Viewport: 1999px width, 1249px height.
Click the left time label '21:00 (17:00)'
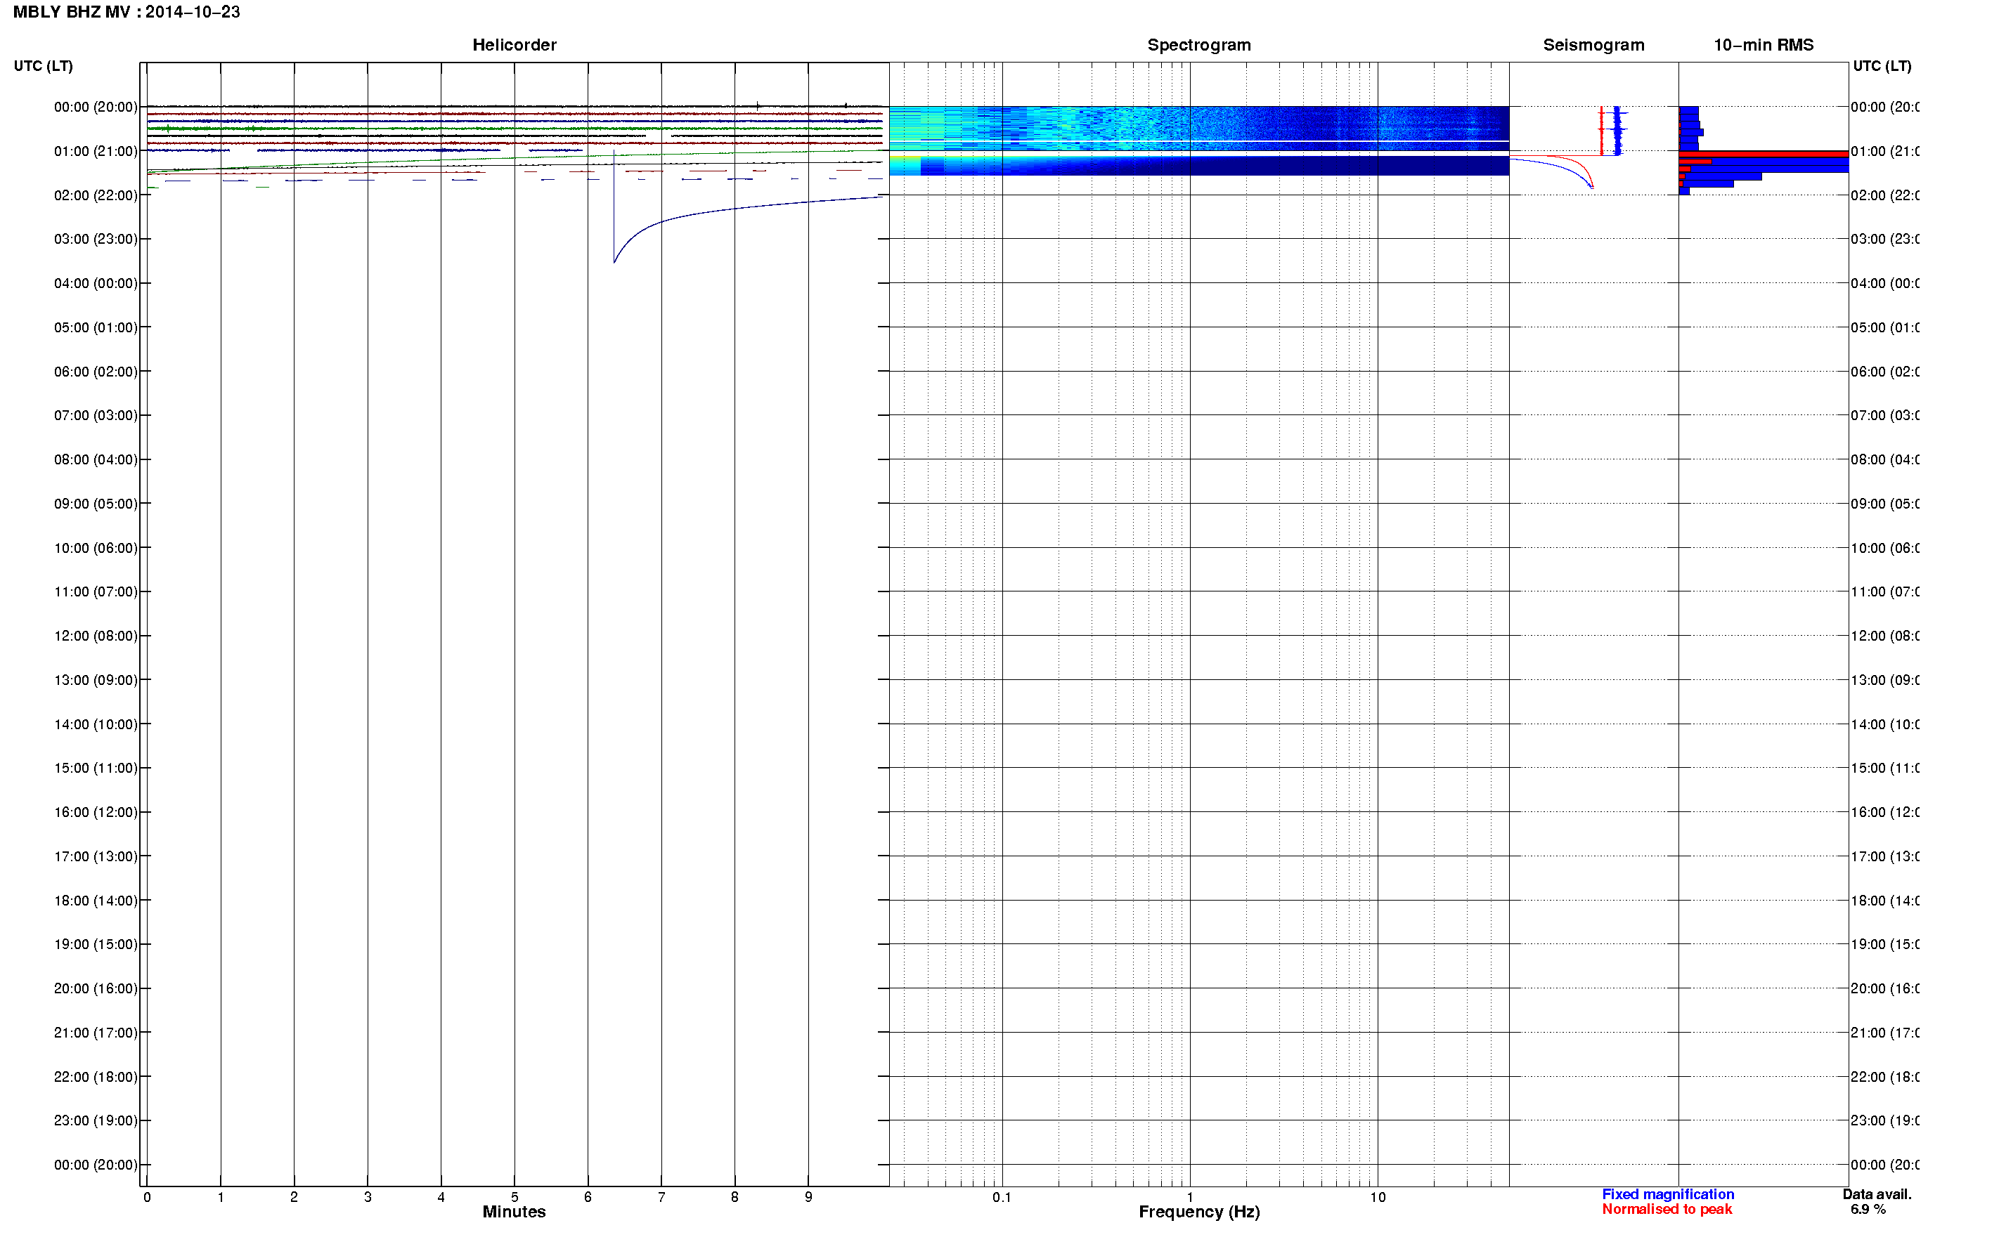point(96,1033)
